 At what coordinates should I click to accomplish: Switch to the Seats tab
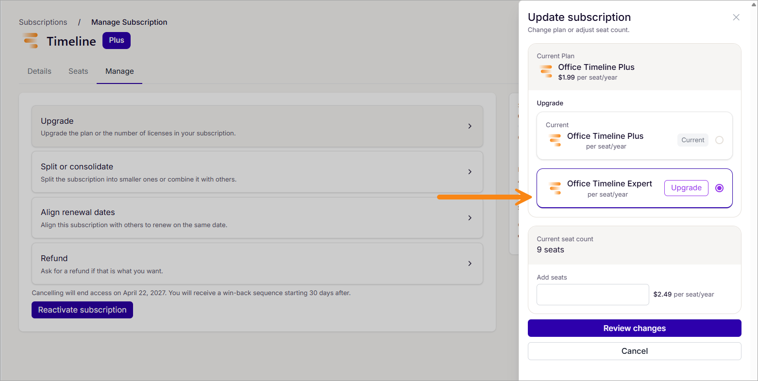78,71
